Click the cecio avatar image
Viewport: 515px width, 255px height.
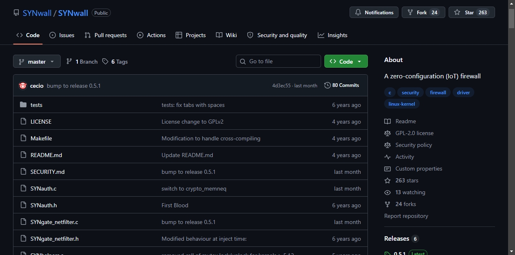[x=23, y=86]
